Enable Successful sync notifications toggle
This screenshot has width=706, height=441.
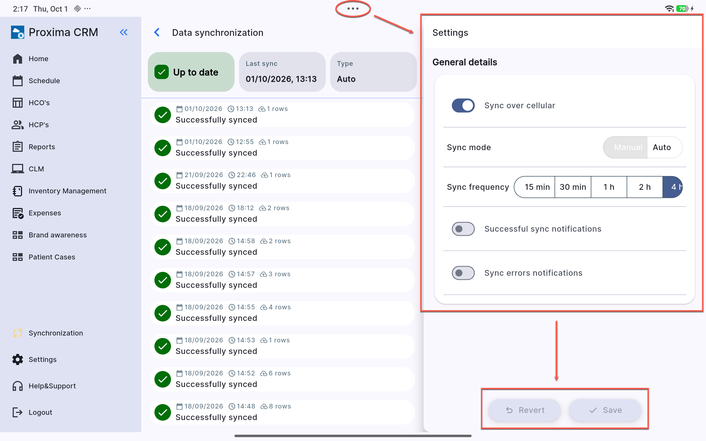coord(463,229)
